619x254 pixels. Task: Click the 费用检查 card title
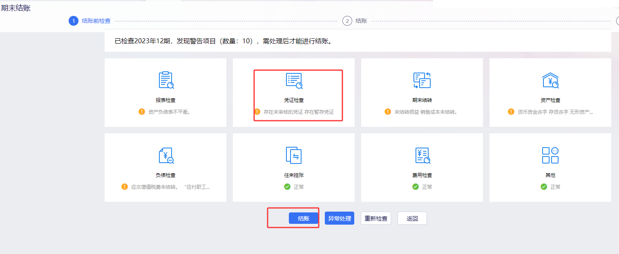pos(422,175)
